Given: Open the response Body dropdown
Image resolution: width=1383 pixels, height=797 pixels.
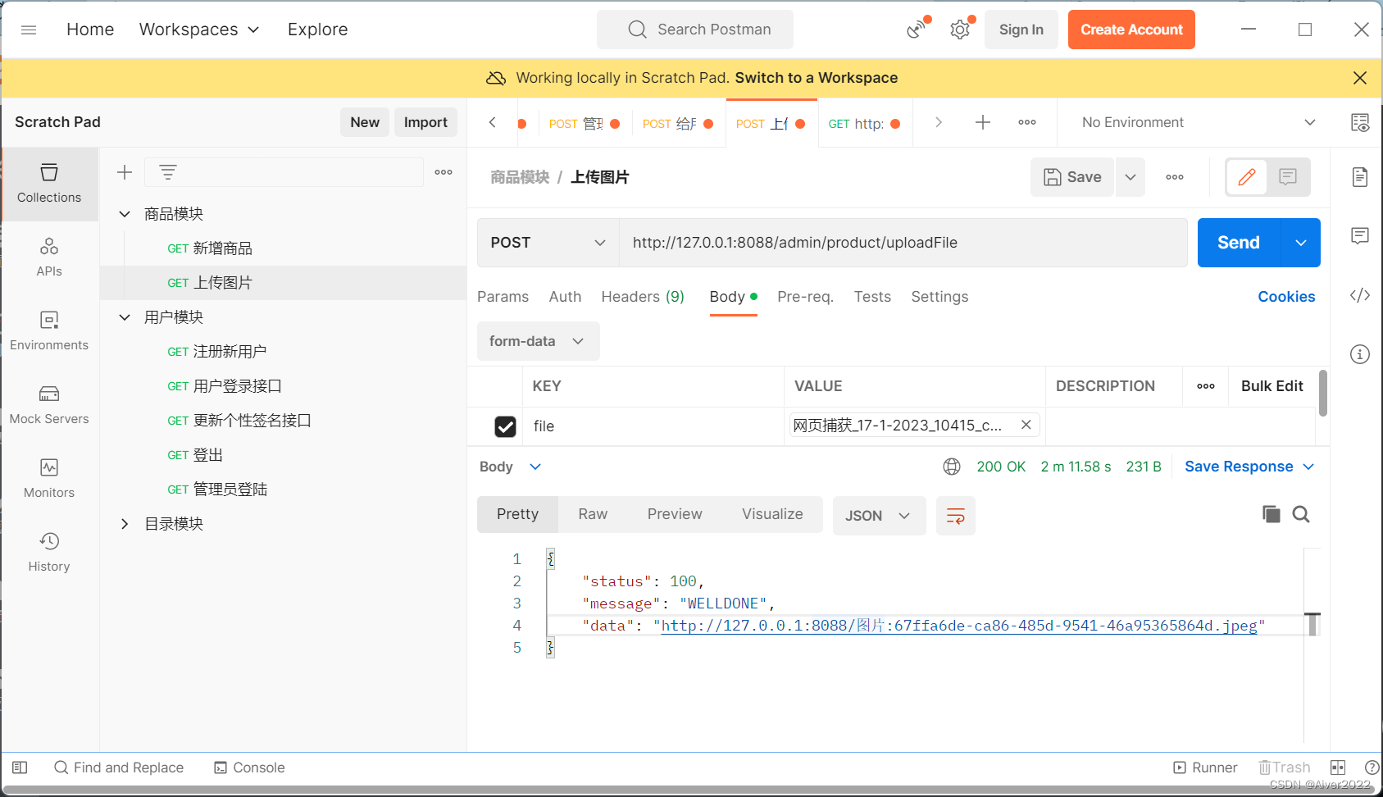Looking at the screenshot, I should 511,467.
